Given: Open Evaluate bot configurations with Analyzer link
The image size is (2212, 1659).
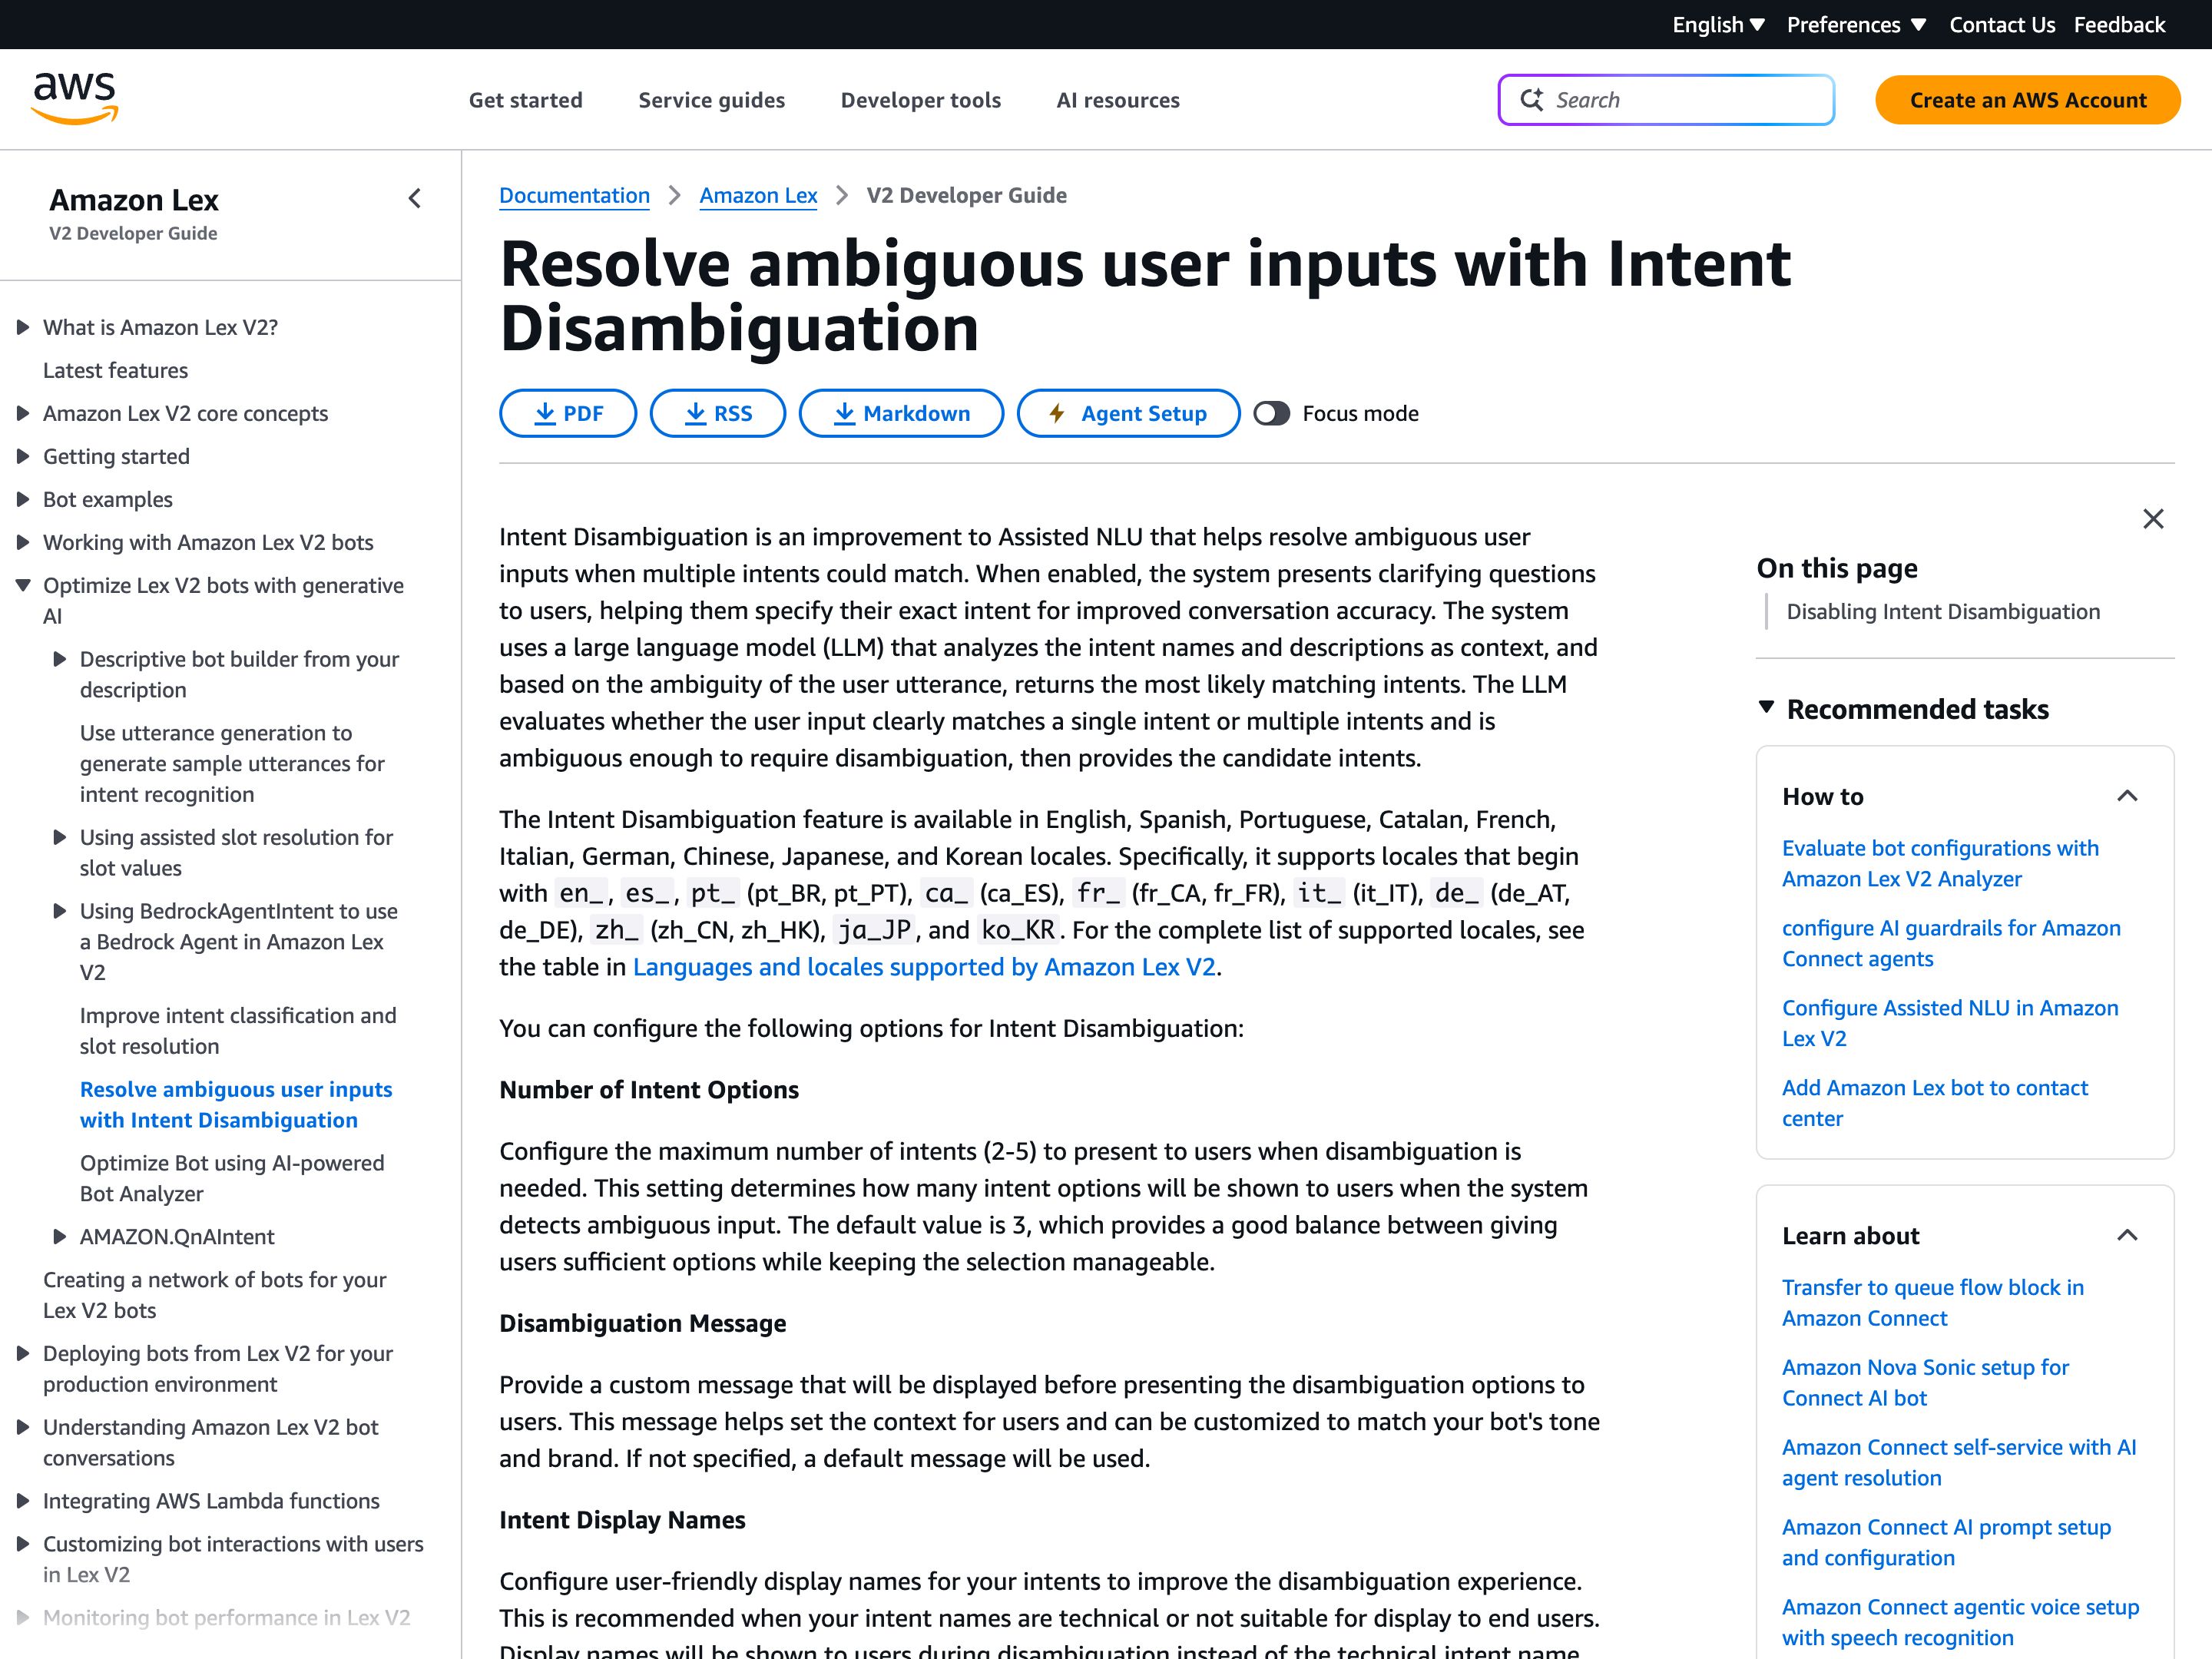Looking at the screenshot, I should [x=1940, y=863].
